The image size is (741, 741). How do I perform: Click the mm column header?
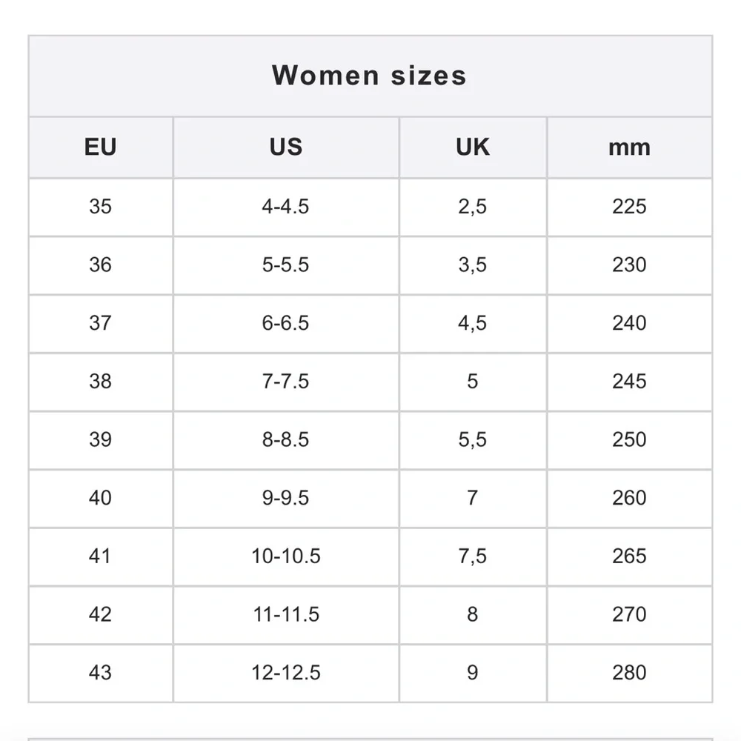(629, 147)
